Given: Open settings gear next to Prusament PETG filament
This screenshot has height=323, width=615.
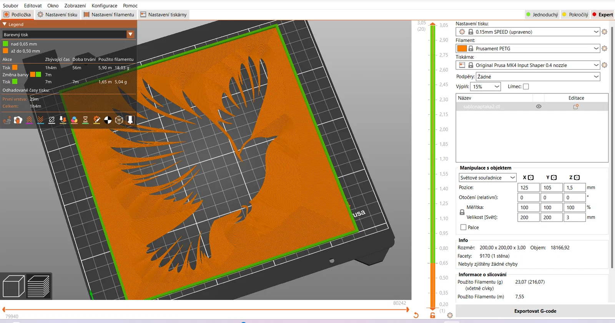Looking at the screenshot, I should 604,48.
